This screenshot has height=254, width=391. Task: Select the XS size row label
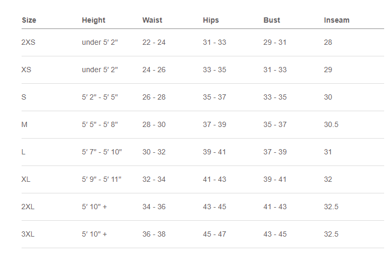point(26,70)
